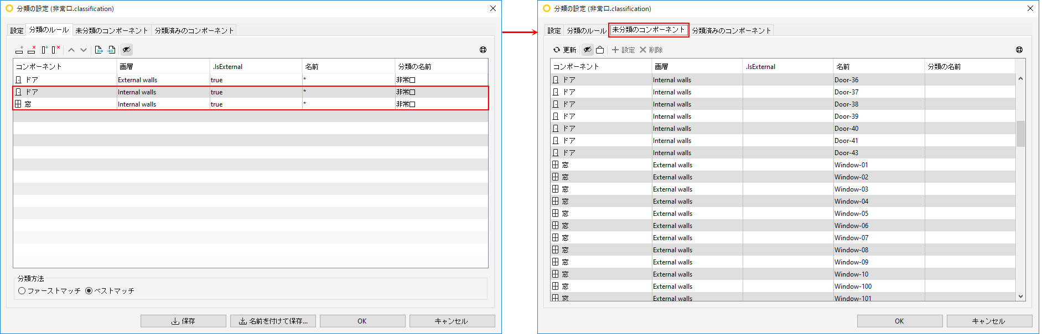Select the Window-09 row

(783, 262)
